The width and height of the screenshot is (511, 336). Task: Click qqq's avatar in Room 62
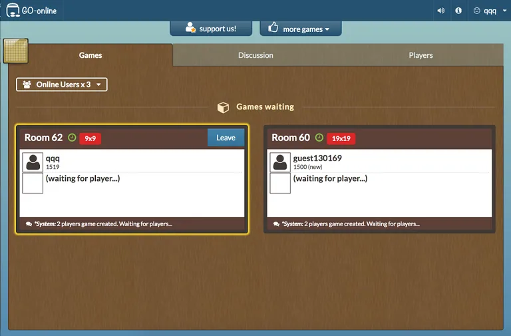(x=33, y=162)
